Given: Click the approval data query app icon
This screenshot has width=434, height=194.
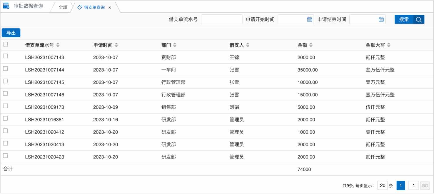Looking at the screenshot, I should pyautogui.click(x=6, y=6).
